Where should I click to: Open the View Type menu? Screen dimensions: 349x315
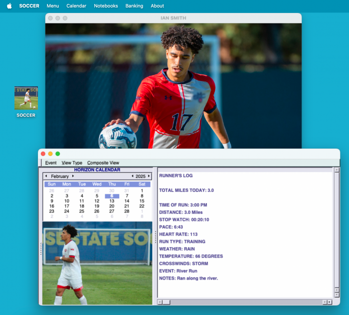coord(72,162)
